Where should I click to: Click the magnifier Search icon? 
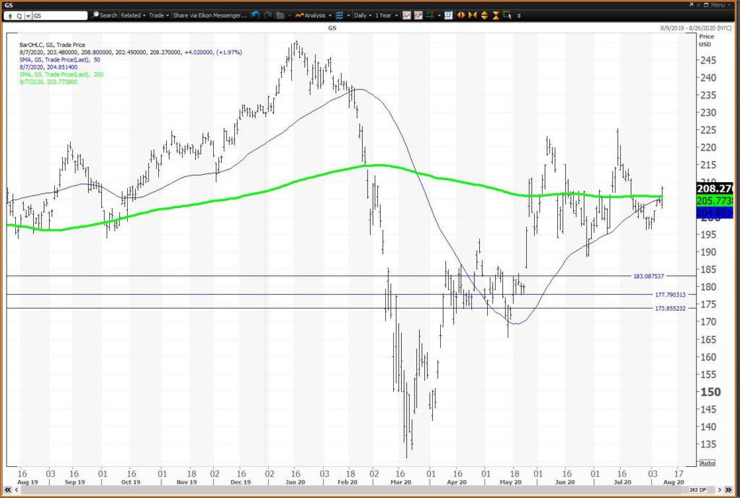(95, 15)
